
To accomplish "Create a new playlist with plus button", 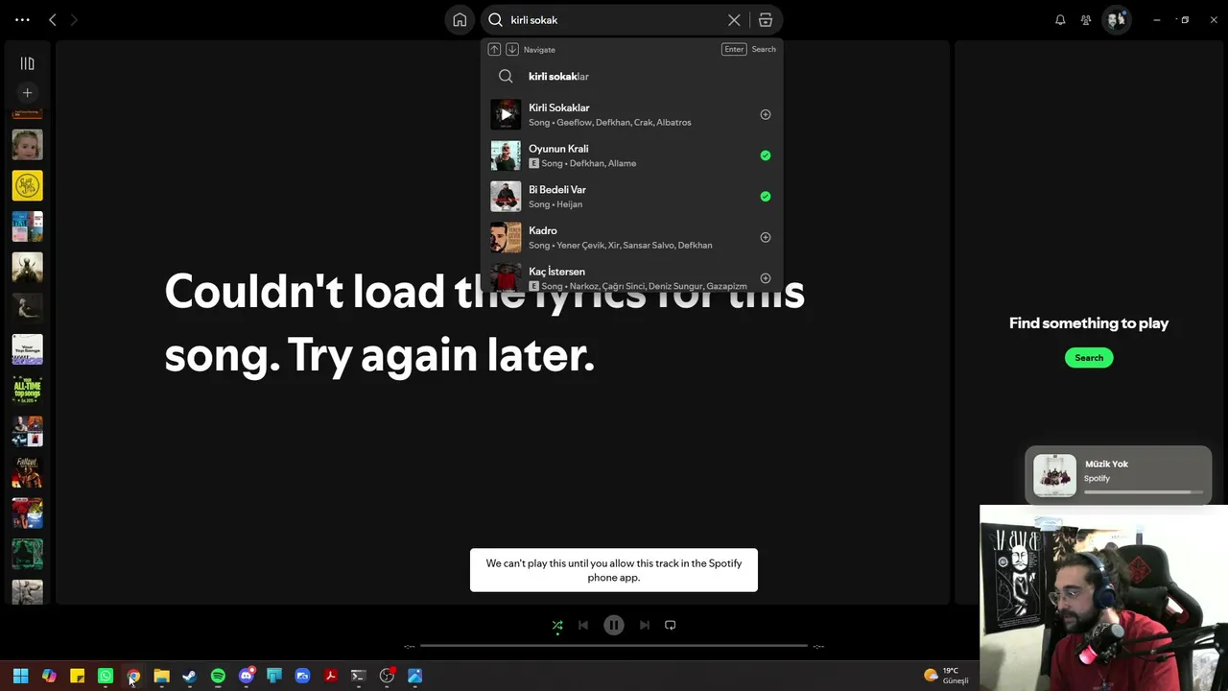I will [x=27, y=93].
